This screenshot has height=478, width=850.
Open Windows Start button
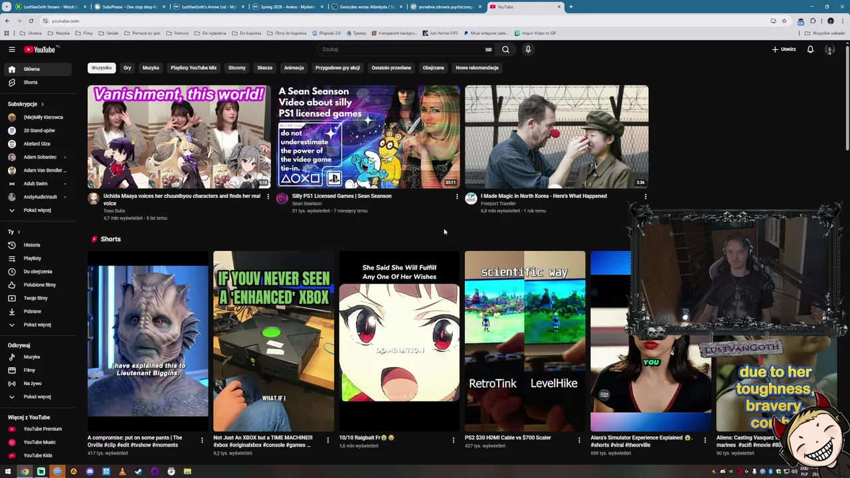click(x=8, y=471)
